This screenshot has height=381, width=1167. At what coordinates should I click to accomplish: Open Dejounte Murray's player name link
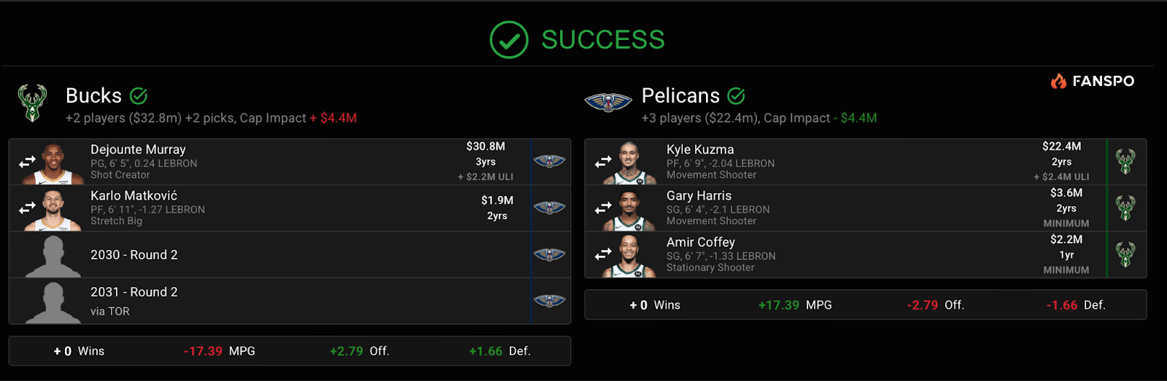click(x=138, y=149)
